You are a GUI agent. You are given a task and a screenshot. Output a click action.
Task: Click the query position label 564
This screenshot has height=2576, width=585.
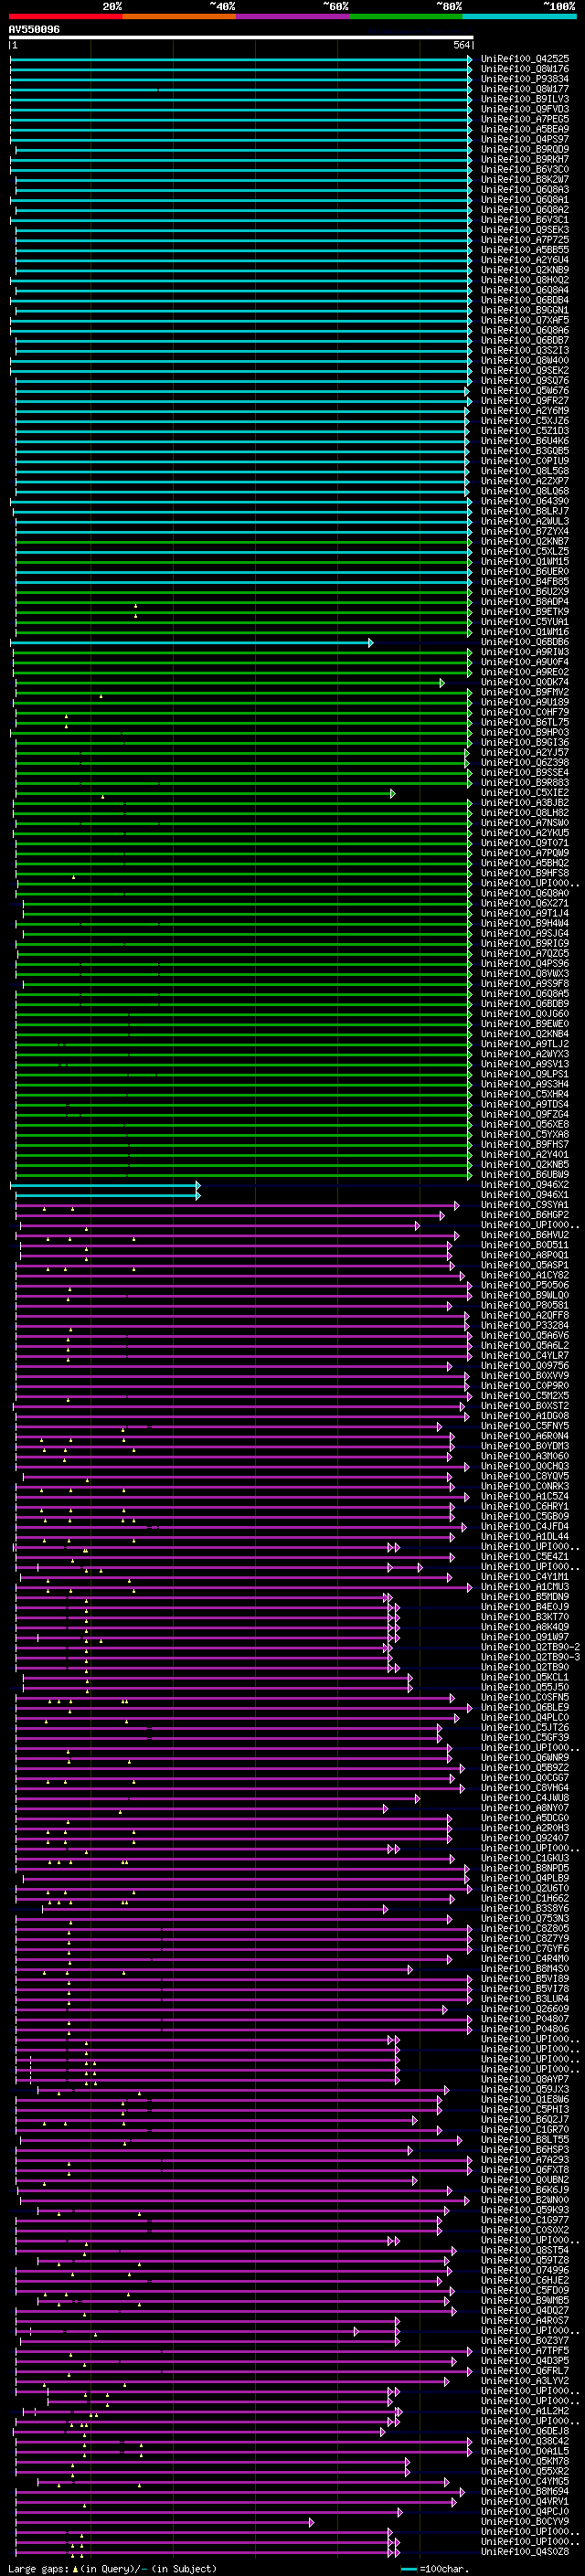[462, 45]
